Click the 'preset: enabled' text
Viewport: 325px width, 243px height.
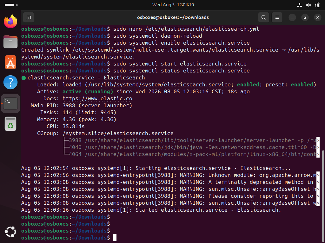(289, 84)
